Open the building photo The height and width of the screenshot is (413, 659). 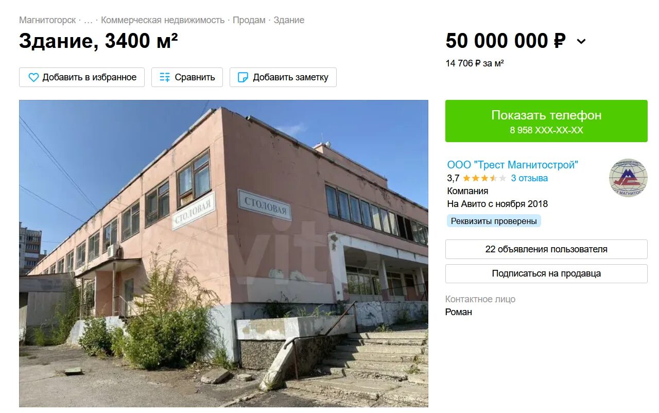click(223, 253)
